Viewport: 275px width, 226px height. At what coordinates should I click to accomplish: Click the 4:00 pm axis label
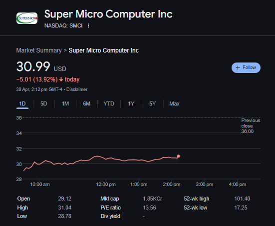pos(238,184)
